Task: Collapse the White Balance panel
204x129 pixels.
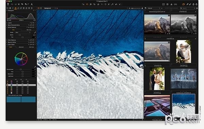Action: coord(7,27)
